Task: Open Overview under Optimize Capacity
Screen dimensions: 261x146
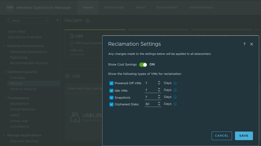Action: pos(18,78)
